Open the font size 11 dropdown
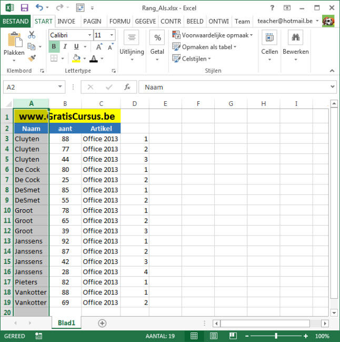 point(112,35)
